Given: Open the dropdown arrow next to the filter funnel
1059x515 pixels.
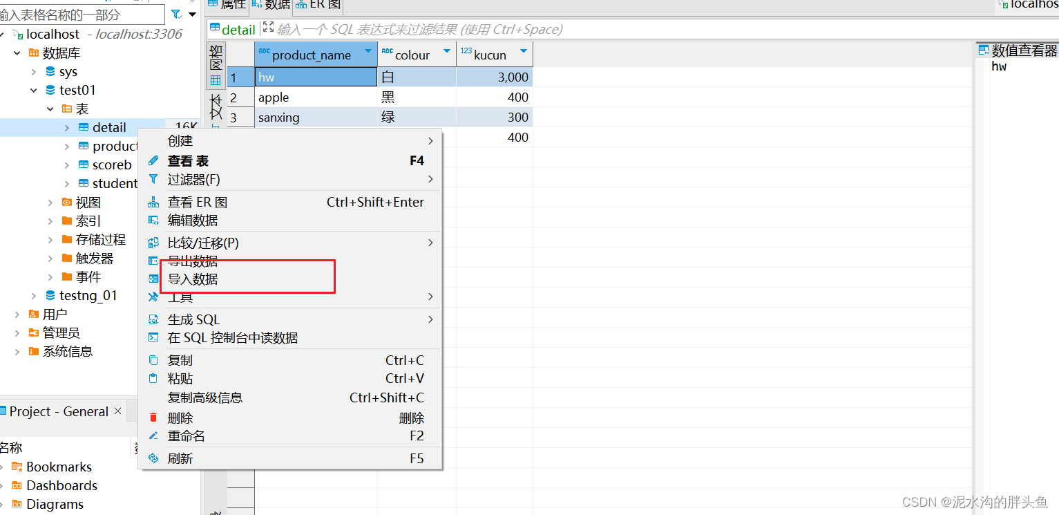Looking at the screenshot, I should (x=192, y=15).
